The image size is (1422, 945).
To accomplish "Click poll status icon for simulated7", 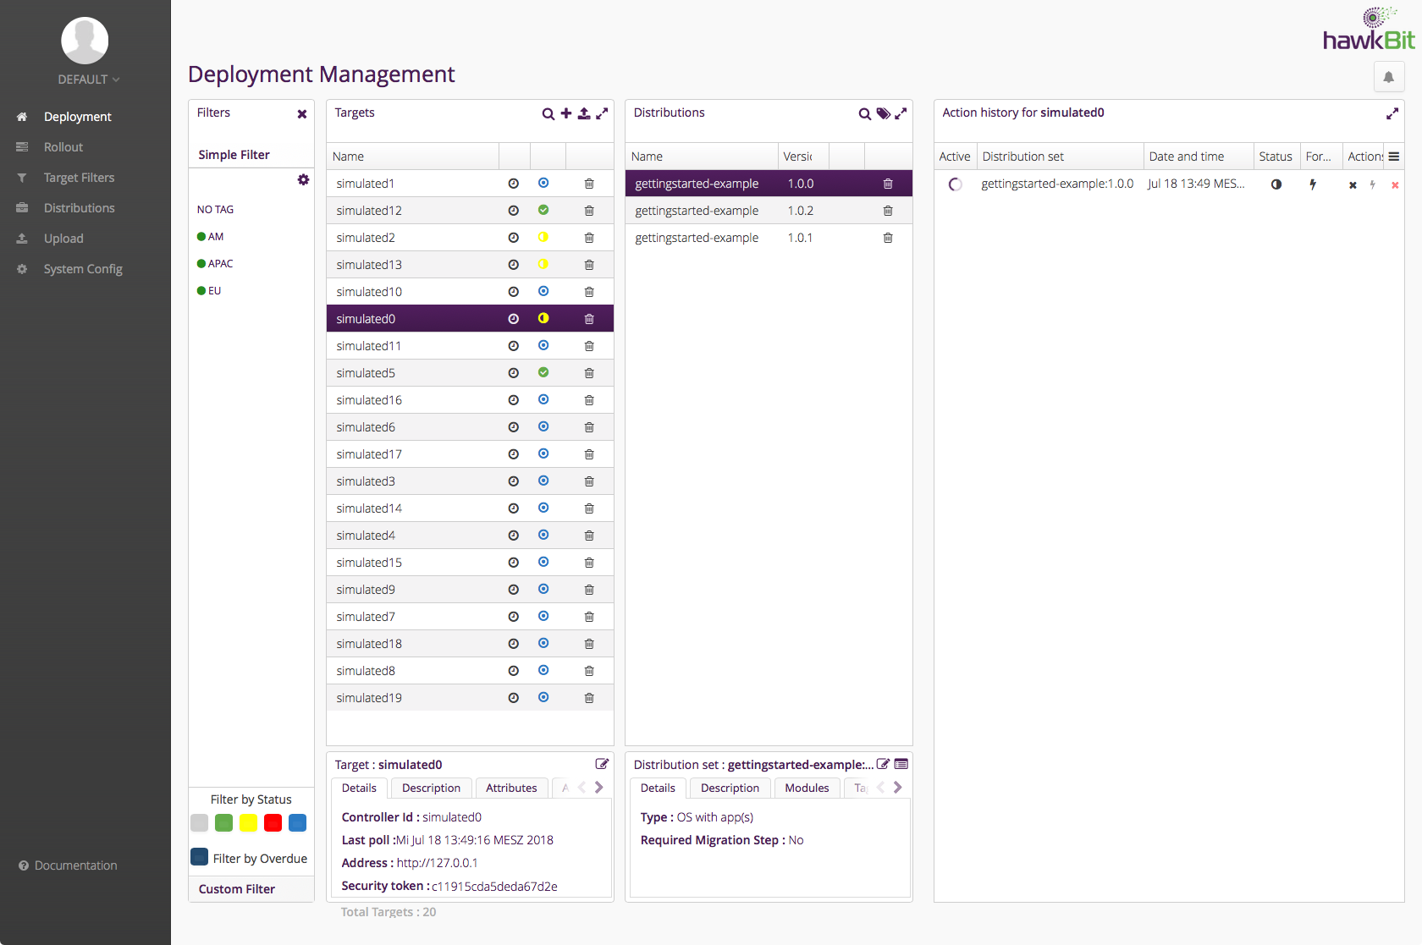I will click(x=513, y=617).
